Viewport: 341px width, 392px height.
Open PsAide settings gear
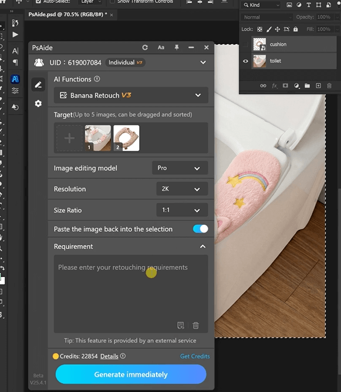coord(38,103)
